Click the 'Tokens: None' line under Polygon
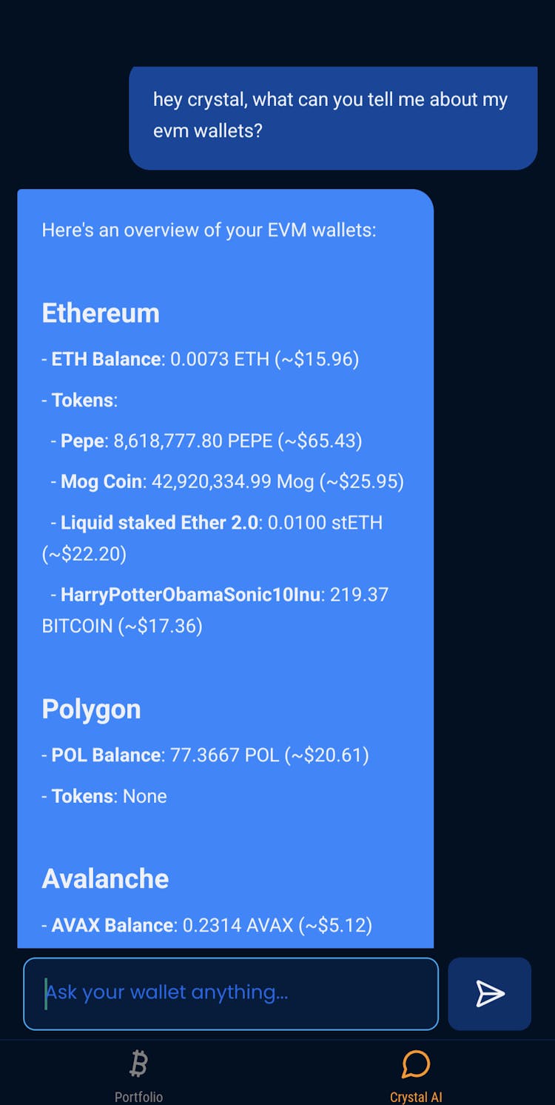 [104, 796]
